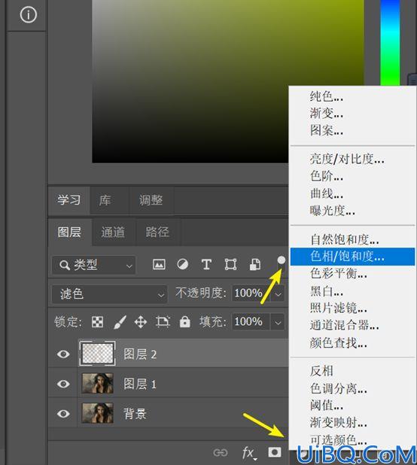The height and width of the screenshot is (465, 417).
Task: Switch to the 路径 tab
Action: pyautogui.click(x=157, y=232)
